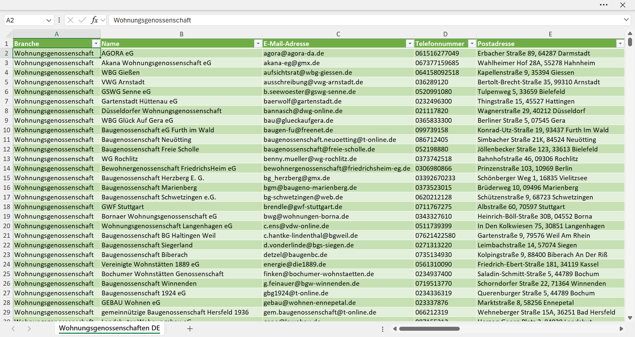
Task: Select cell Tulpenweg 5, 33659 Bielefeld
Action: [x=550, y=92]
